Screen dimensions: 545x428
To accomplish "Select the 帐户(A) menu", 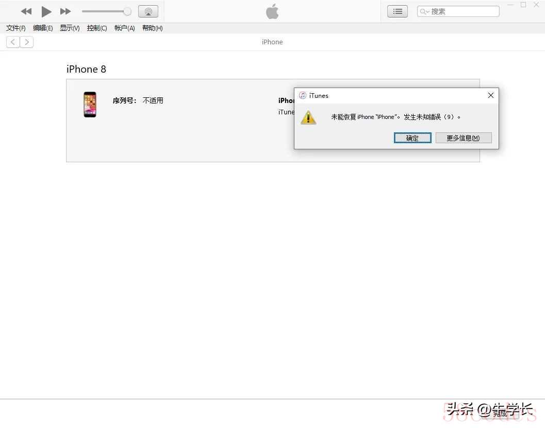I will pos(124,28).
